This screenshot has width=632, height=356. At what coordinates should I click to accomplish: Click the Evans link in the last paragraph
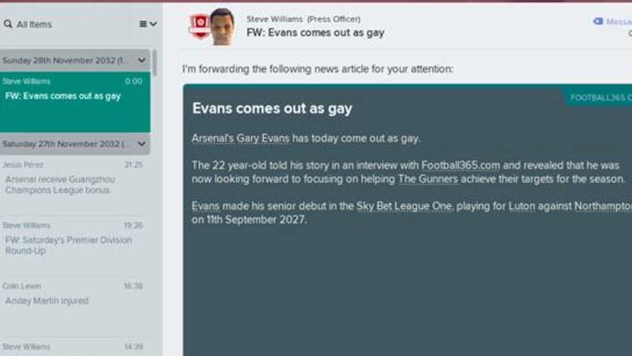coord(205,206)
